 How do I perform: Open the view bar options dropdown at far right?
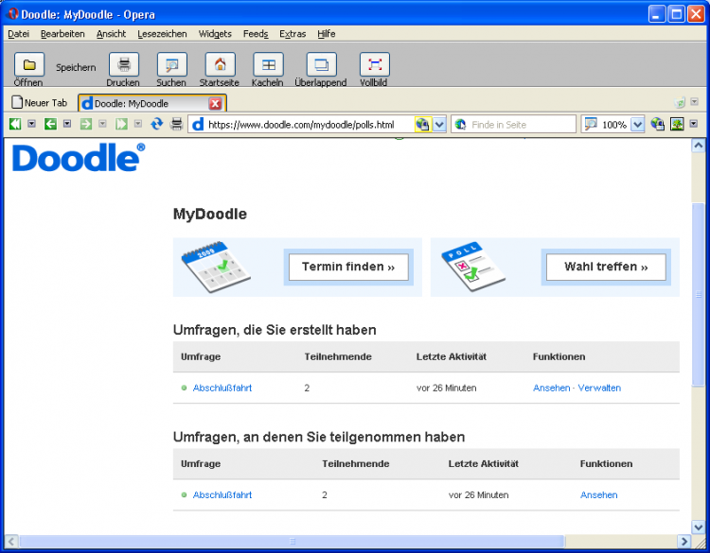[693, 124]
